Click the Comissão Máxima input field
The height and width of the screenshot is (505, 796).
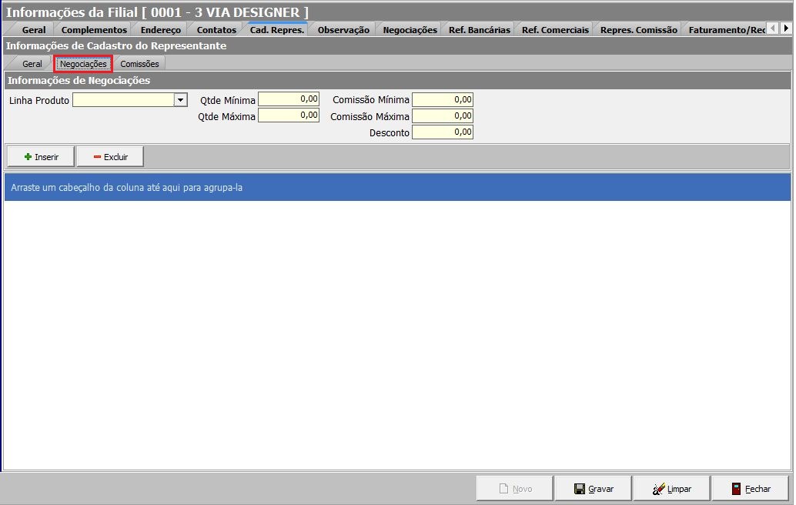coord(443,116)
